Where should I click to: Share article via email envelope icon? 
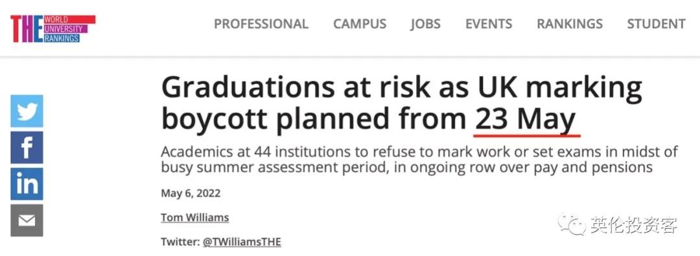[27, 220]
